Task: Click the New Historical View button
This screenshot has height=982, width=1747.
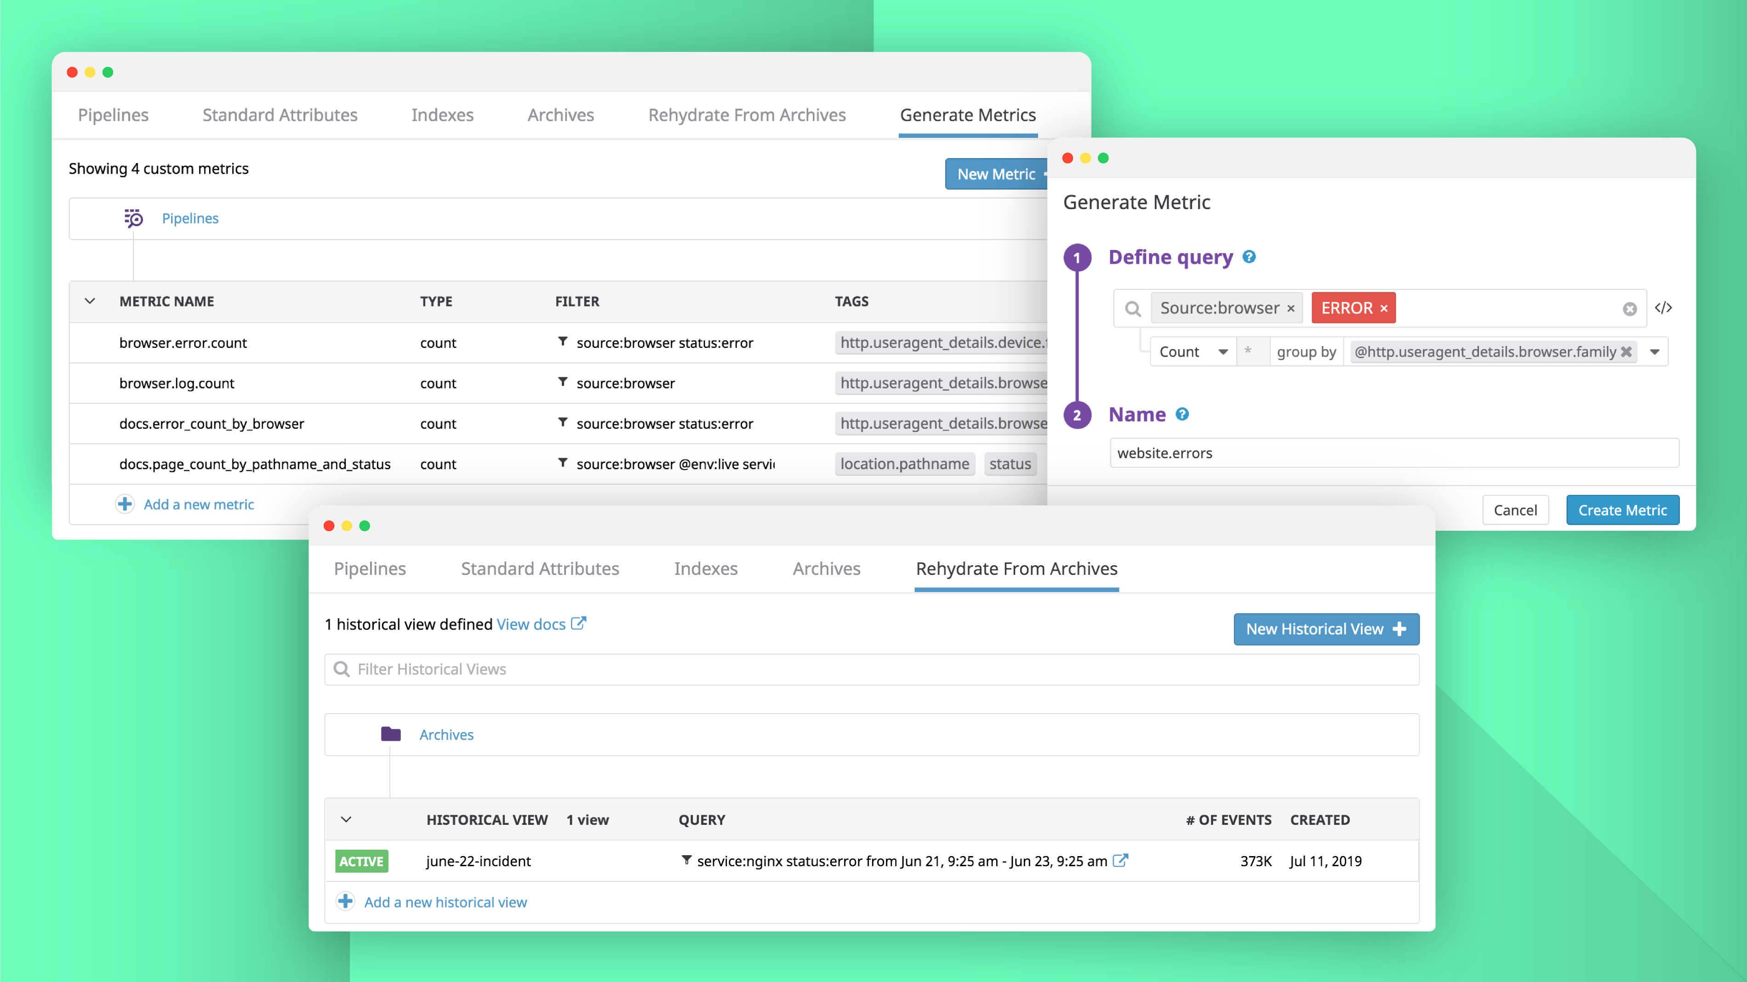Action: tap(1326, 629)
